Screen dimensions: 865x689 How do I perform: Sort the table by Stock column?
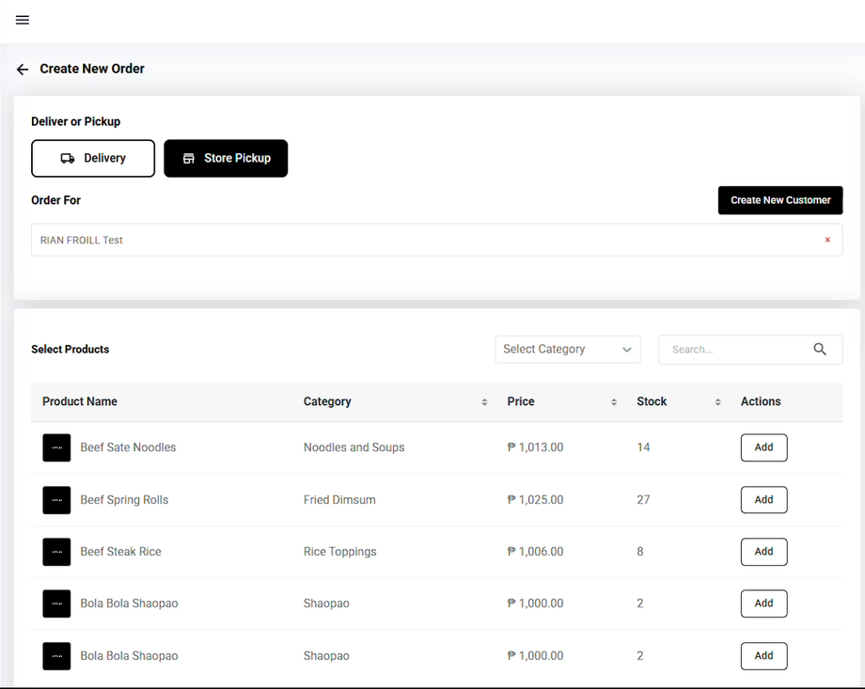click(x=717, y=402)
